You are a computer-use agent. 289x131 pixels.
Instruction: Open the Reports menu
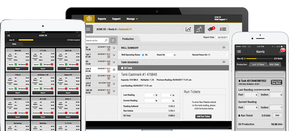pyautogui.click(x=102, y=19)
